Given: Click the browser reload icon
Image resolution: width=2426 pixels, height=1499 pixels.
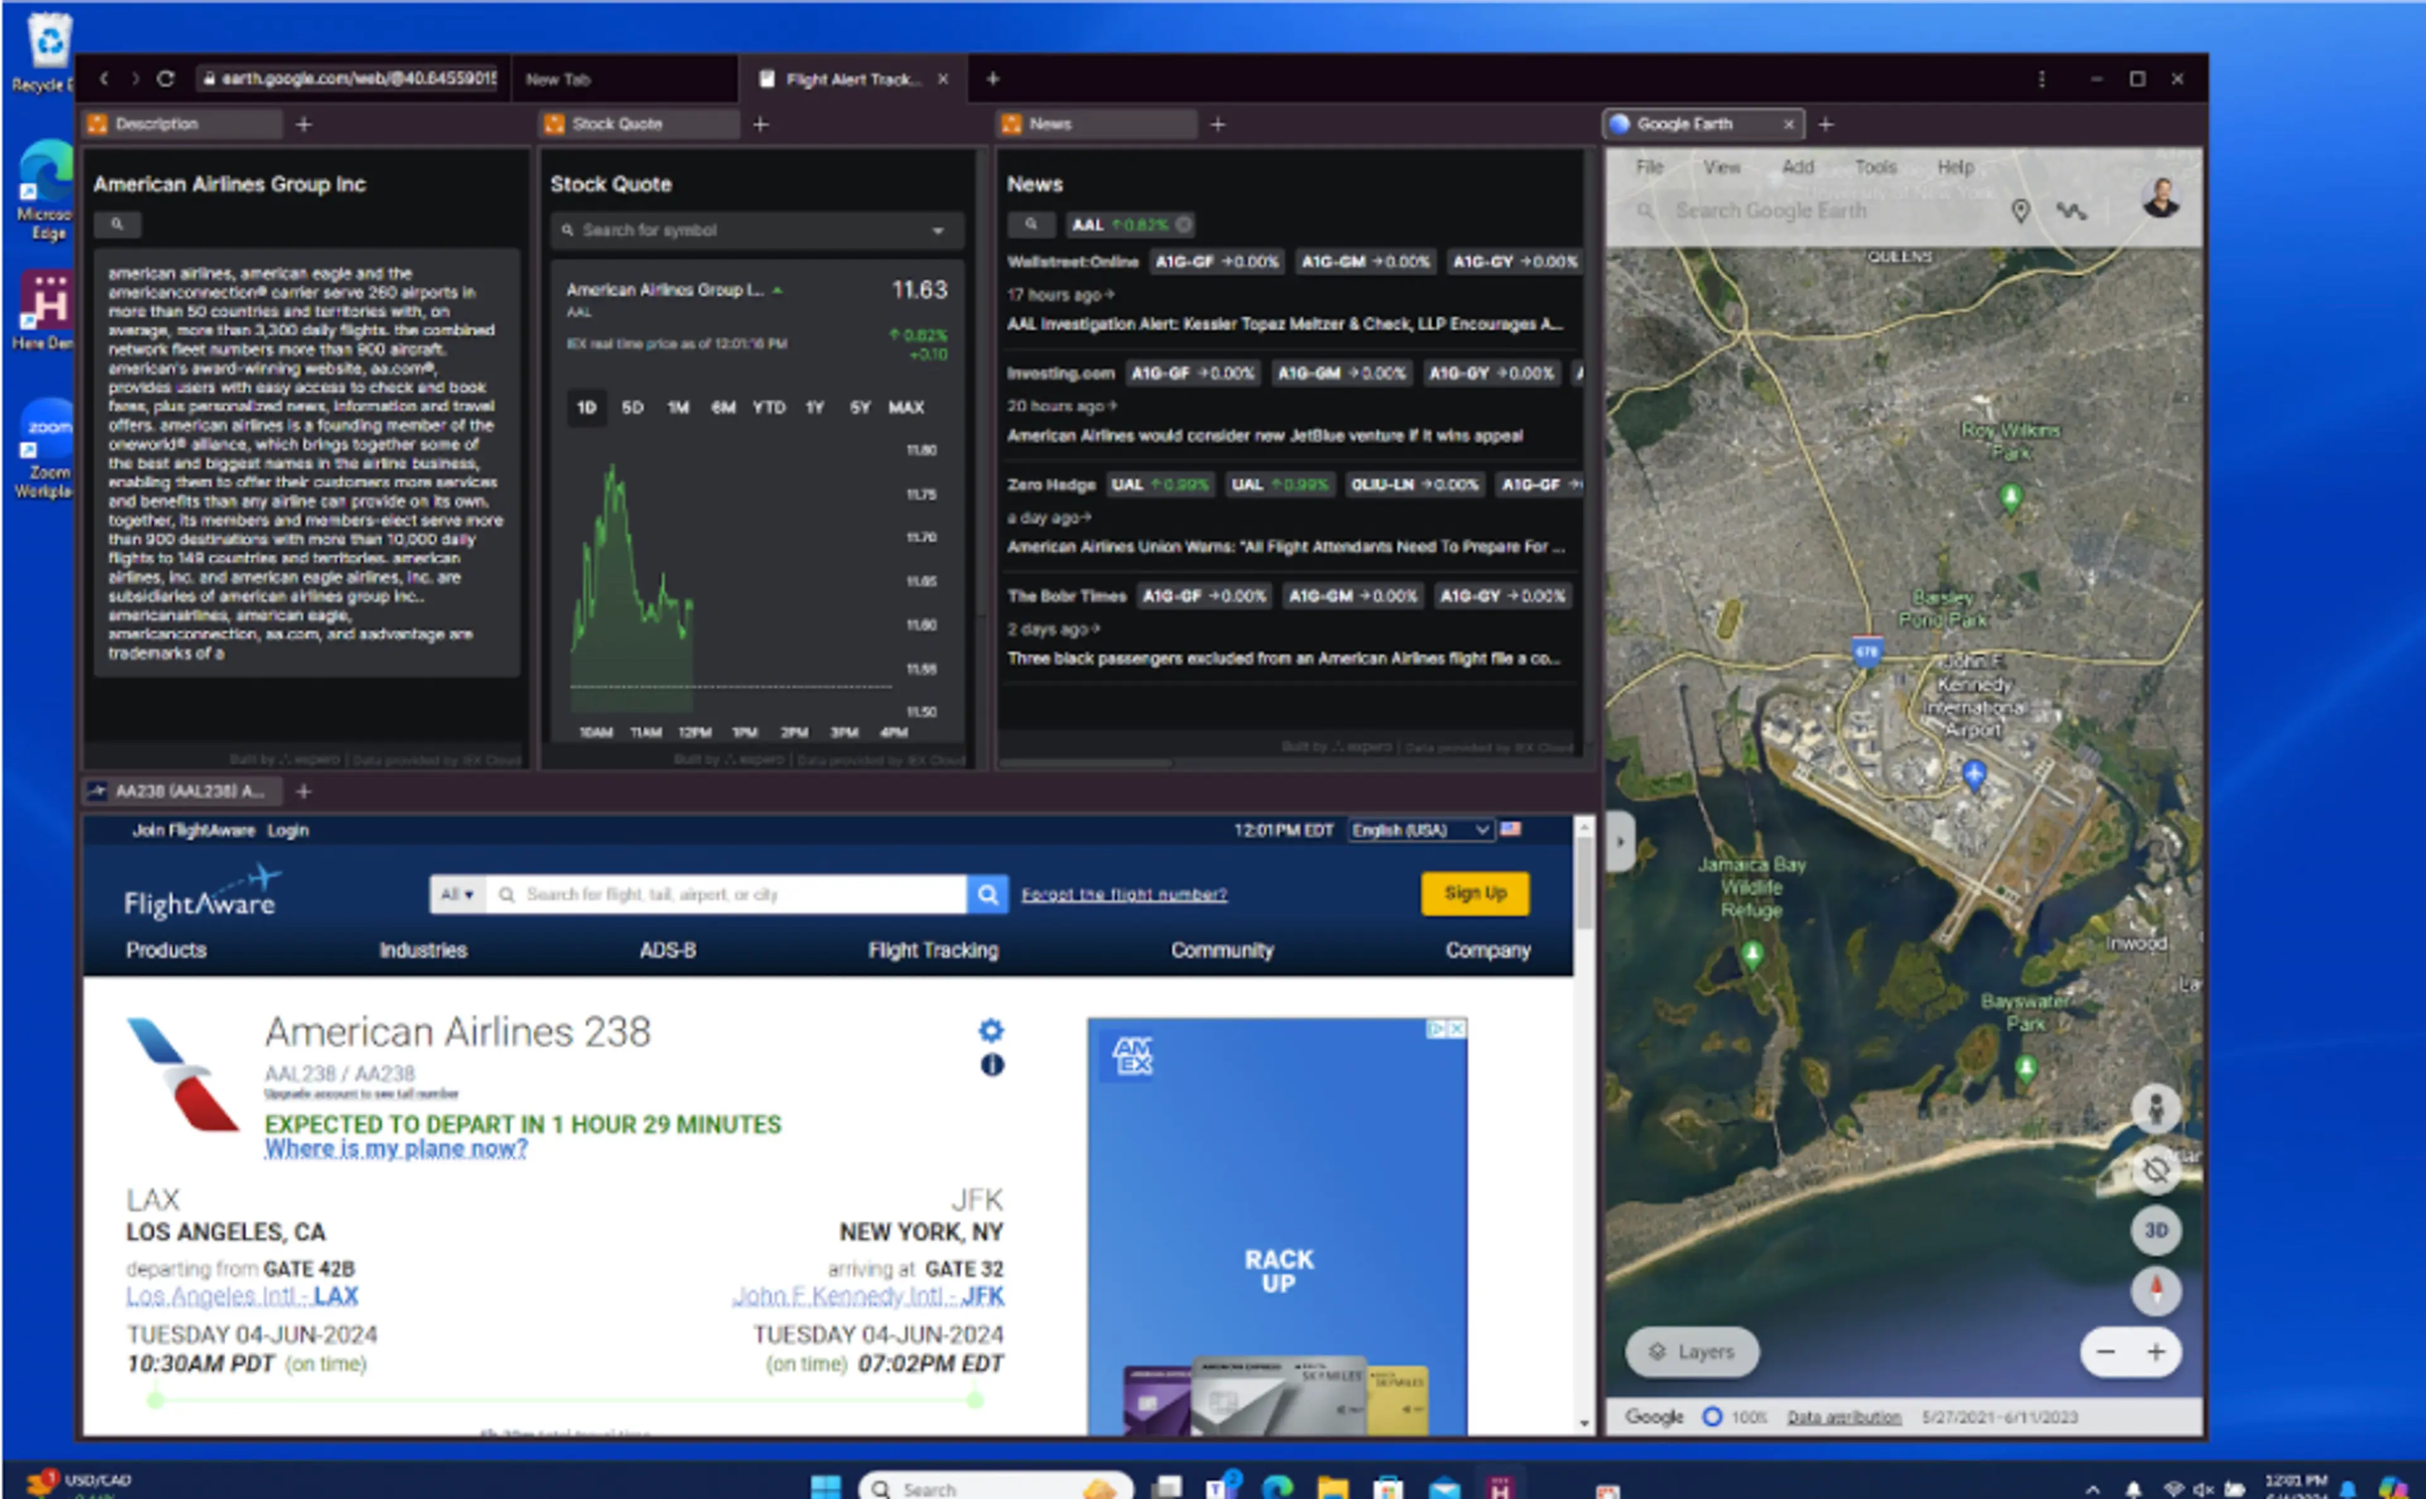Looking at the screenshot, I should (x=166, y=78).
